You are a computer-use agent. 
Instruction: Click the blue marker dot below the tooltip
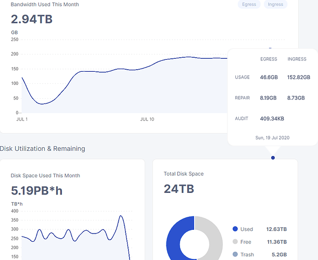point(273,158)
